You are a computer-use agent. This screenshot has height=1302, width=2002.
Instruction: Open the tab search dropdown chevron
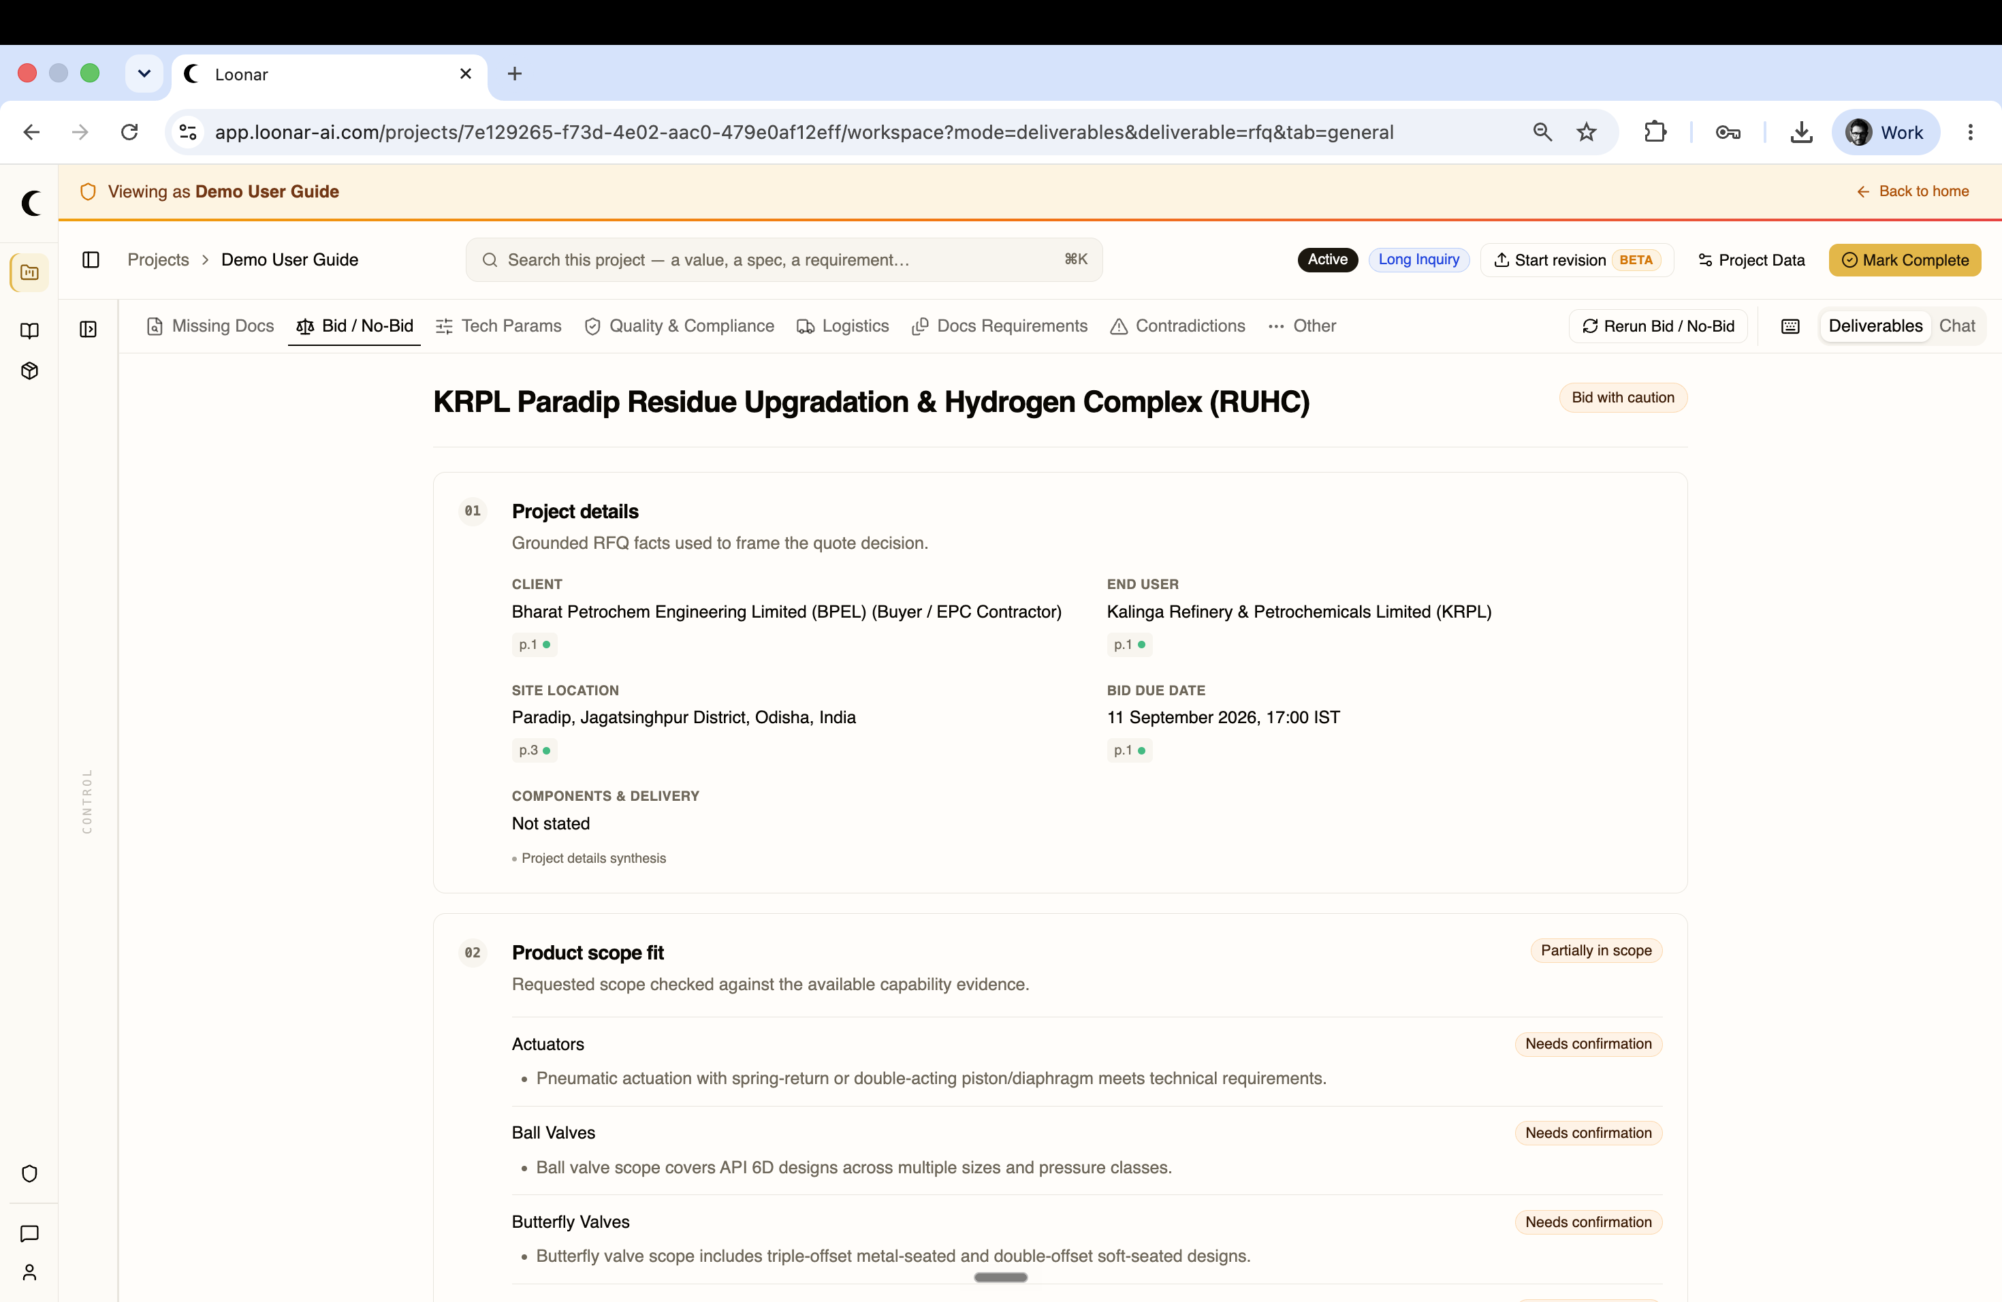pos(144,74)
